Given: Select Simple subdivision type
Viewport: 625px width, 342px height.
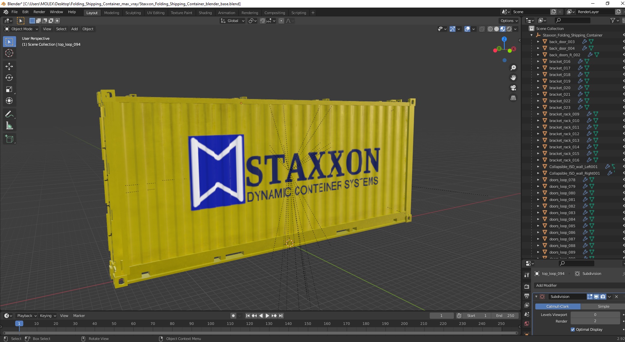Looking at the screenshot, I should [603, 306].
